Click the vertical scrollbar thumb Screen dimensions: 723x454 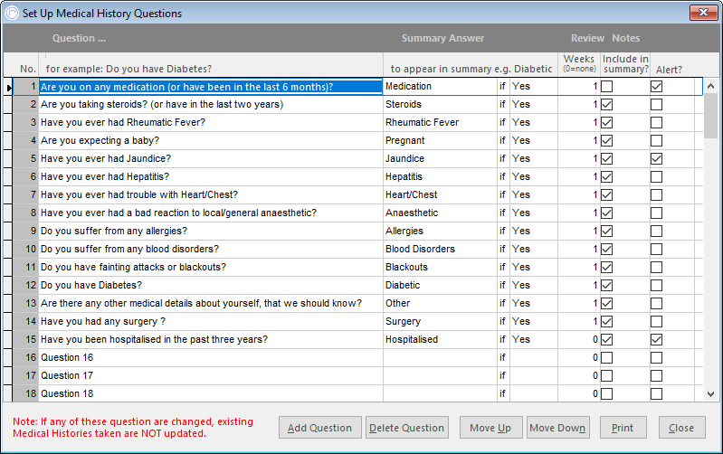tap(710, 117)
